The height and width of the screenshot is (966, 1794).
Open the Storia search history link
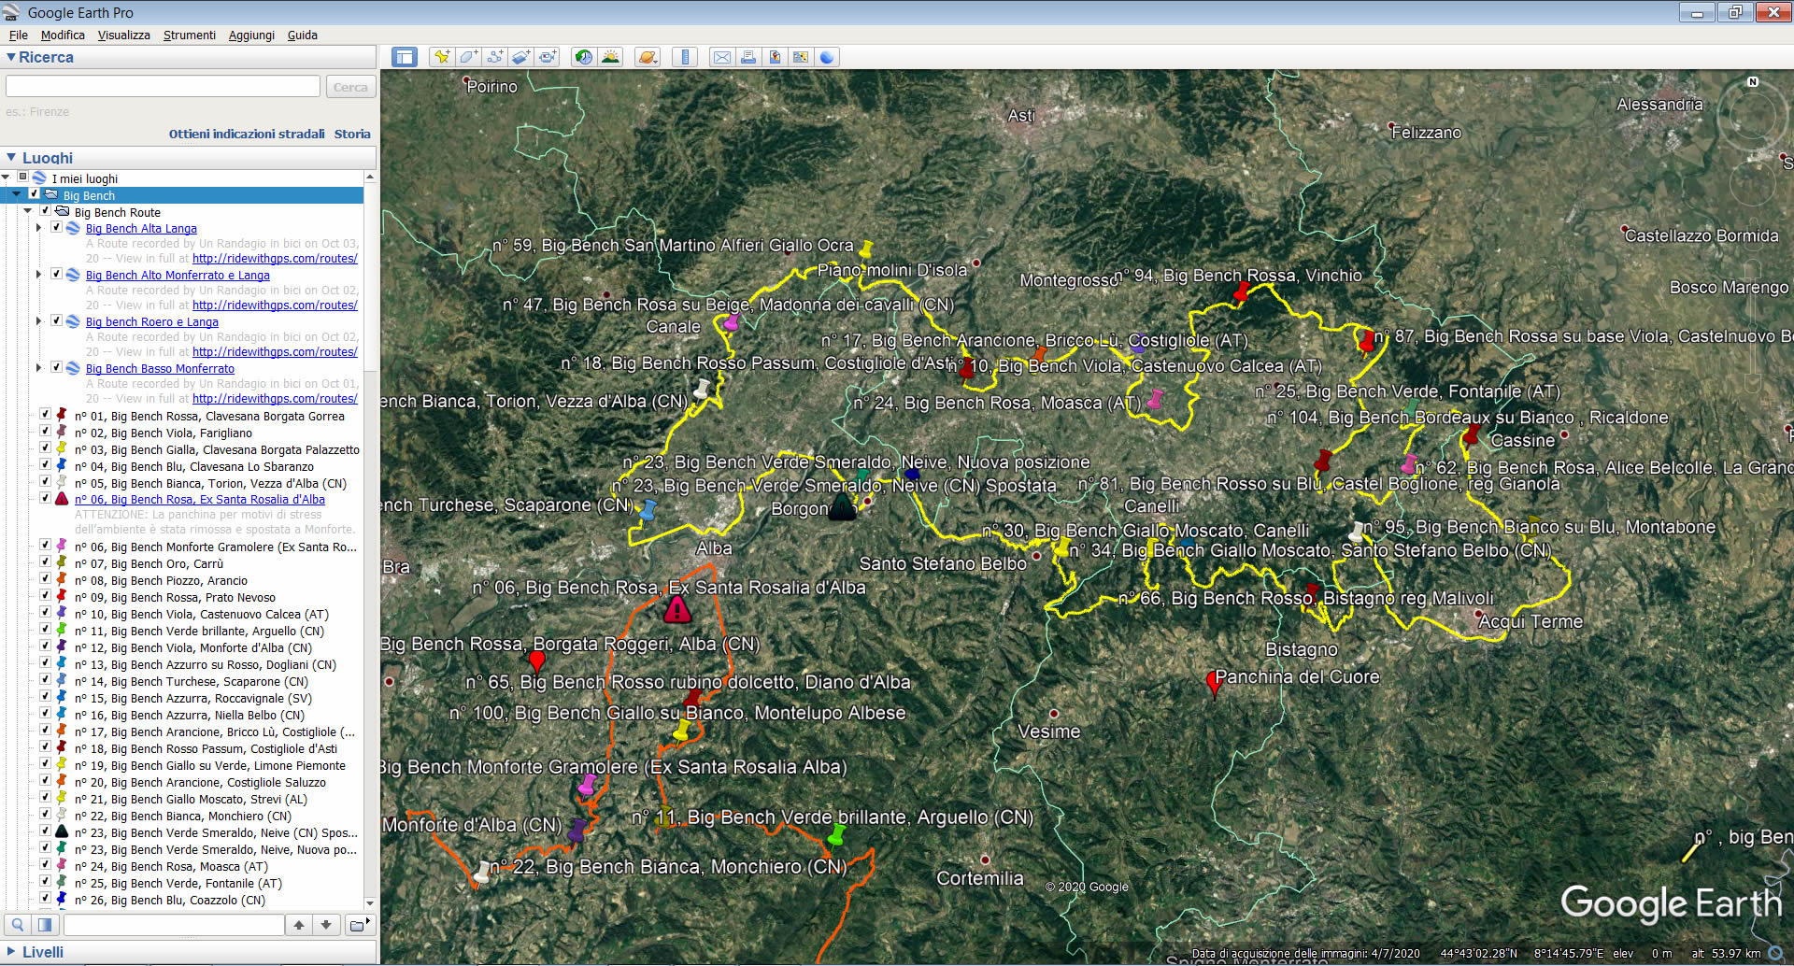352,134
